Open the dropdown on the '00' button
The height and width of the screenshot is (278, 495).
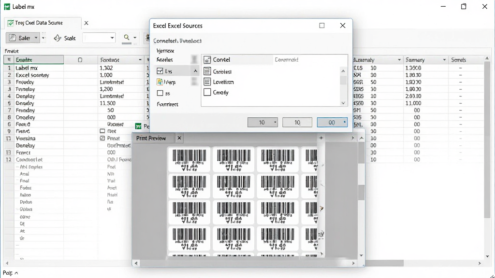(x=344, y=122)
